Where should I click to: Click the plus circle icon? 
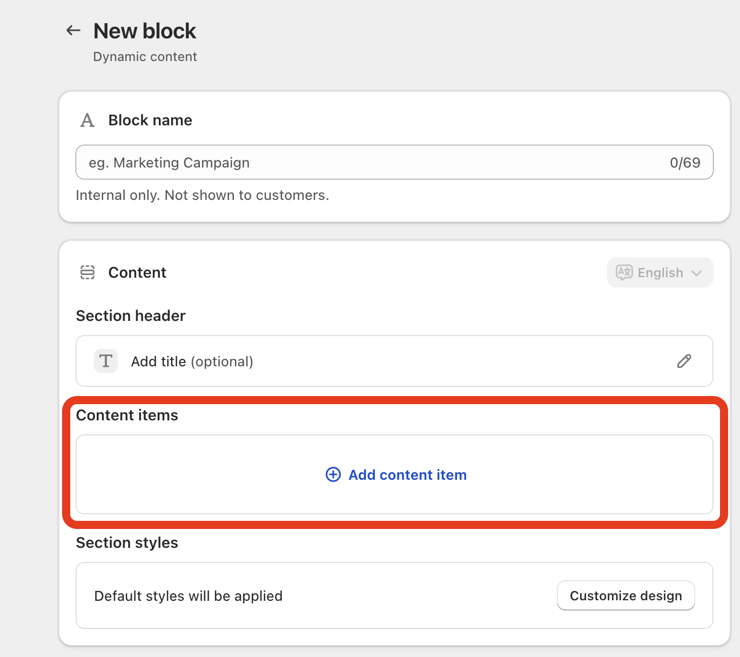point(333,474)
